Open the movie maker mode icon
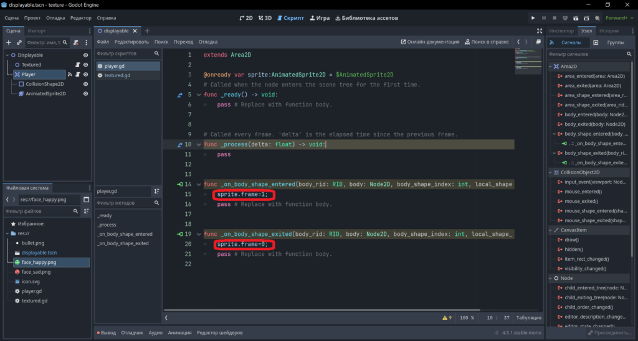 tap(597, 18)
